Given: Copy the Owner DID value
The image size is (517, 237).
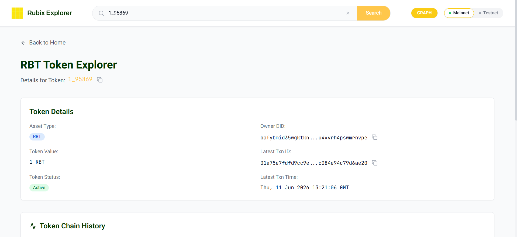Looking at the screenshot, I should pos(375,137).
